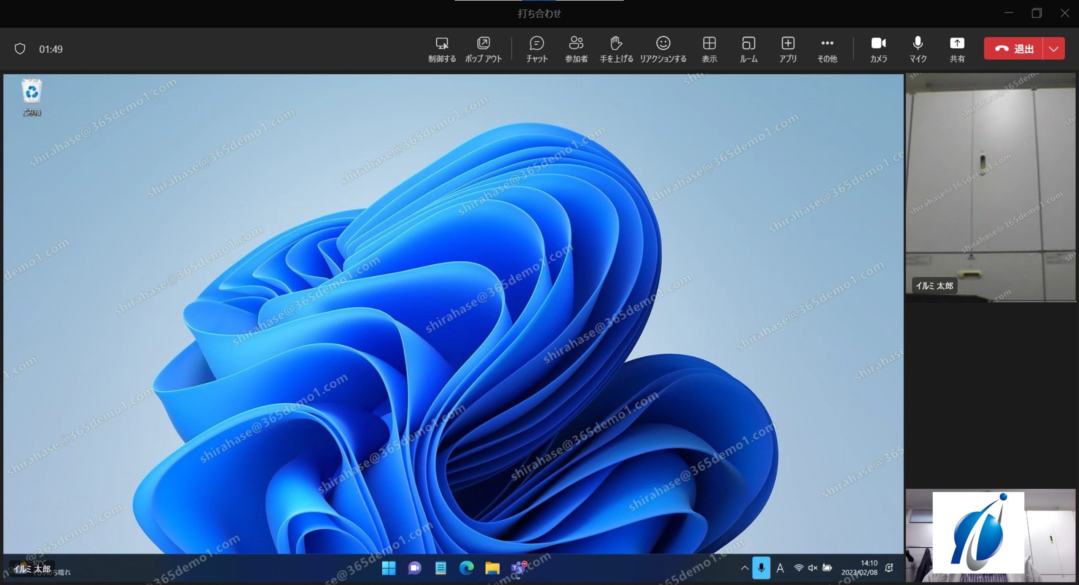1079x585 pixels.
Task: Open File Explorer in shared taskbar
Action: (492, 568)
